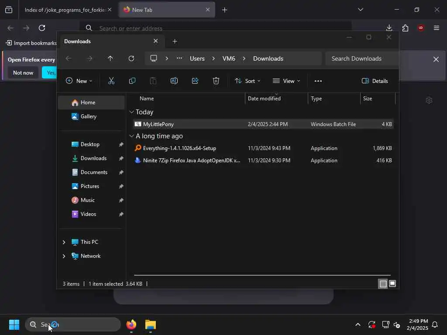Click the Copy icon in Explorer toolbar
The width and height of the screenshot is (447, 335).
132,81
